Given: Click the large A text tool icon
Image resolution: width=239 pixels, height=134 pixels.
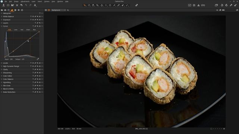Looking at the screenshot, I should tap(35, 5).
